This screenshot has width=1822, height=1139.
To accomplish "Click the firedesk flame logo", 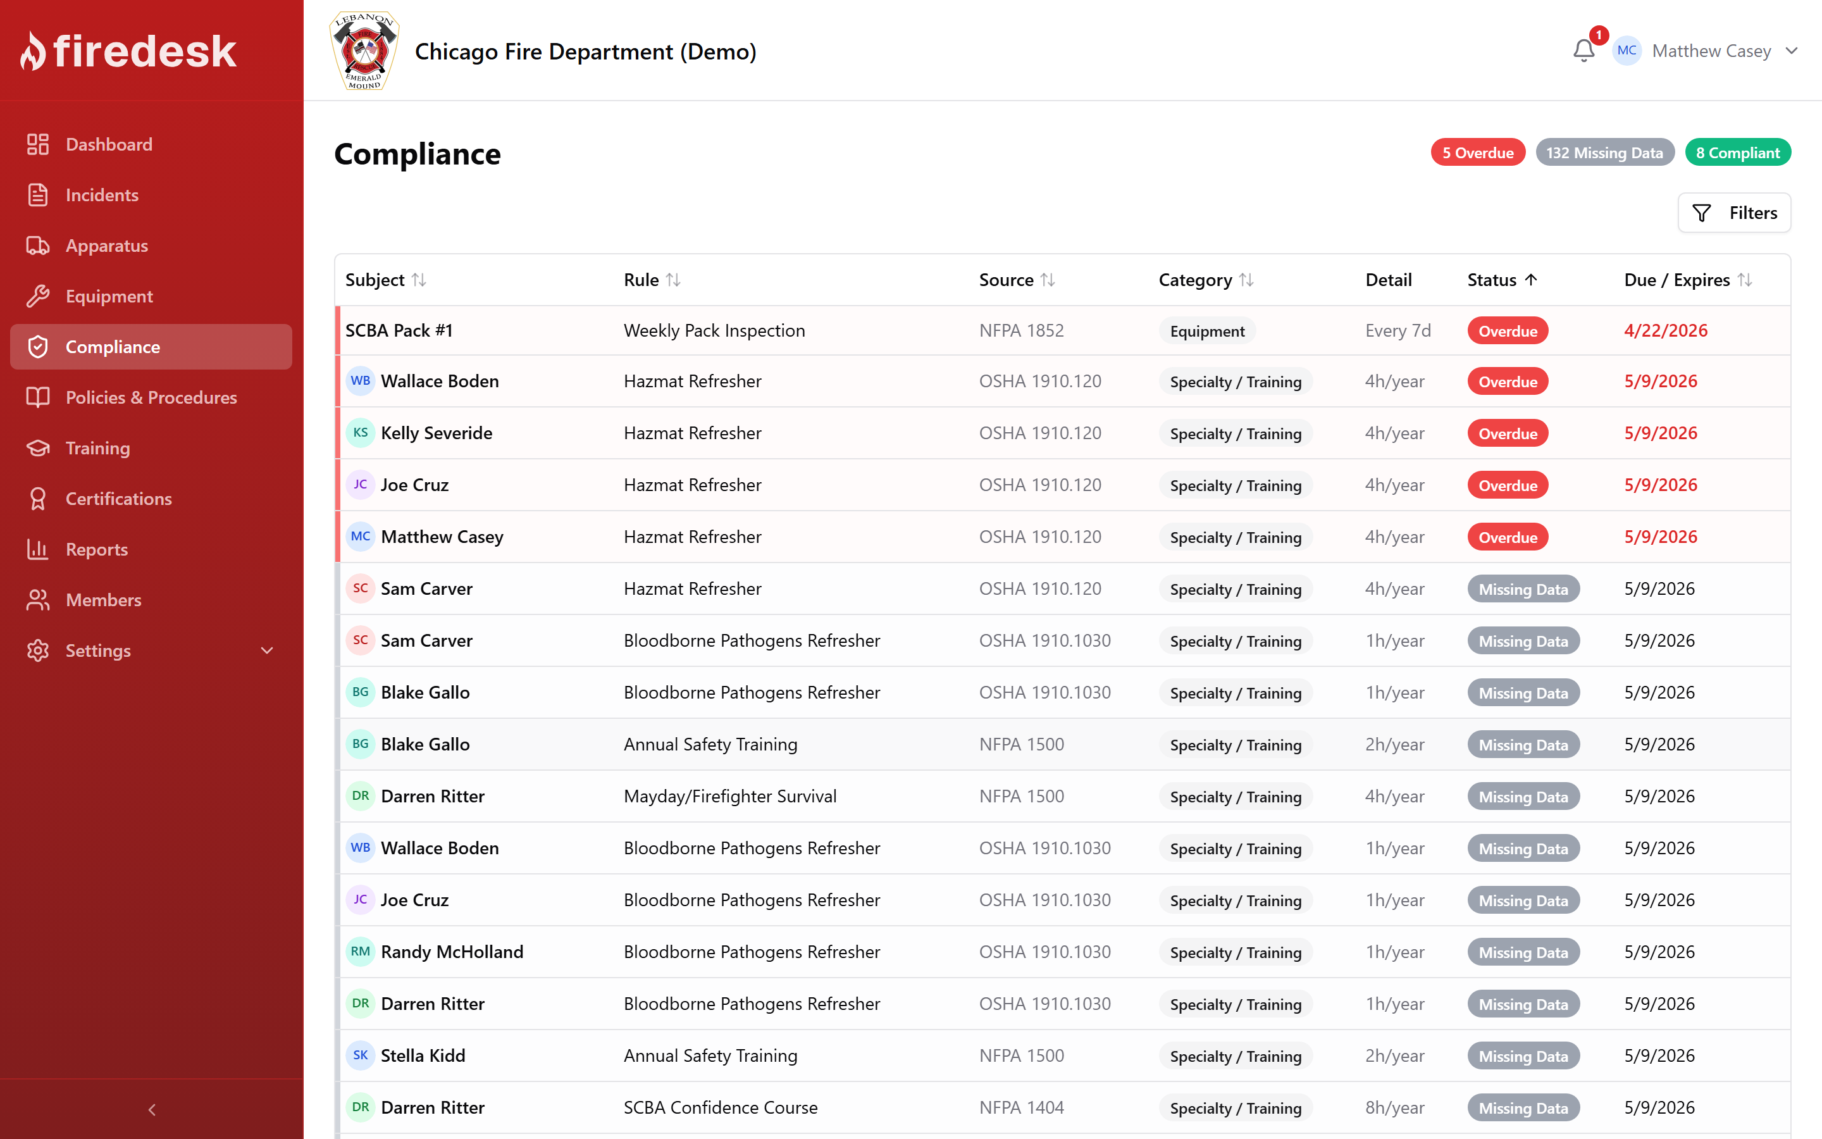I will [33, 51].
